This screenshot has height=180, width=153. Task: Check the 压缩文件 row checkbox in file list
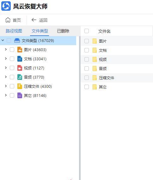(x=87, y=78)
